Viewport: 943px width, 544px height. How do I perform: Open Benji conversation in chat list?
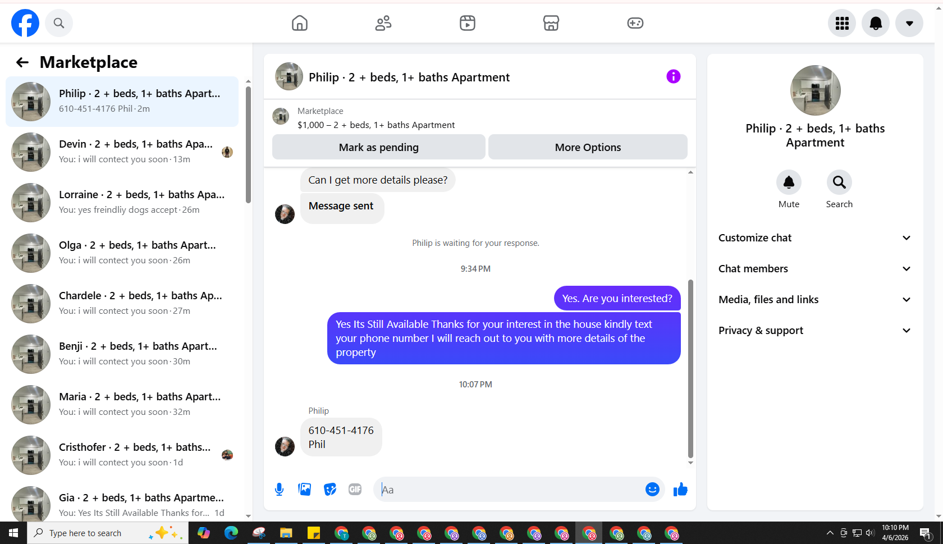point(122,354)
